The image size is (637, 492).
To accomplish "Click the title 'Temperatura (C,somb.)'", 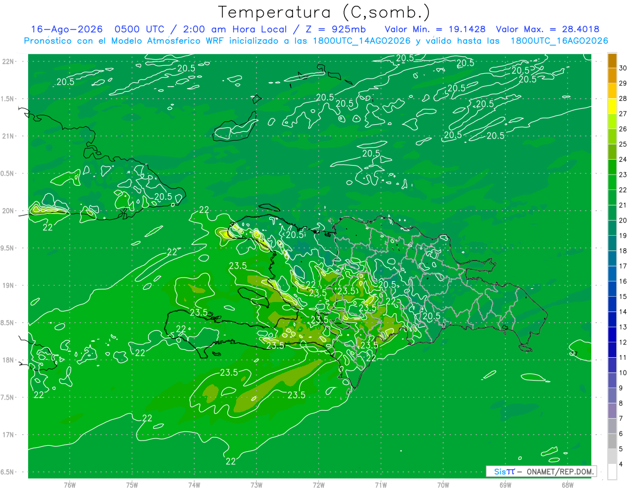I will [x=324, y=12].
